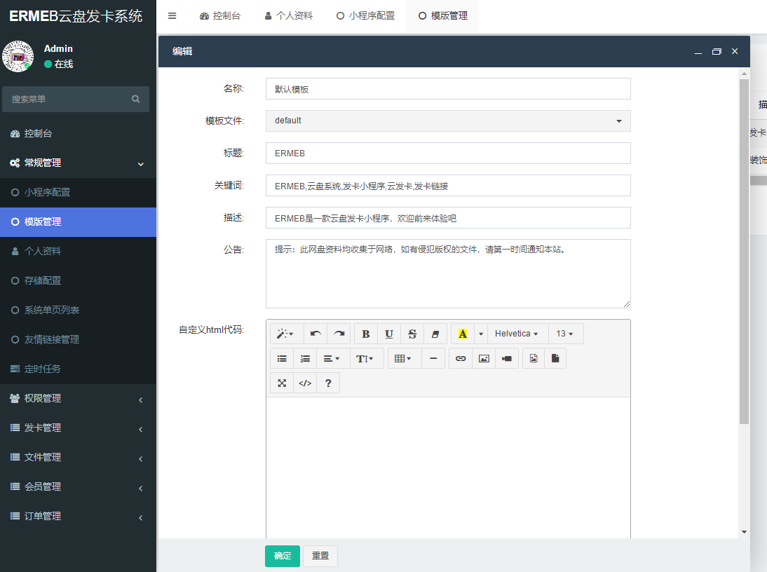Open 存储配置 in the sidebar menu
The width and height of the screenshot is (767, 572).
point(43,280)
